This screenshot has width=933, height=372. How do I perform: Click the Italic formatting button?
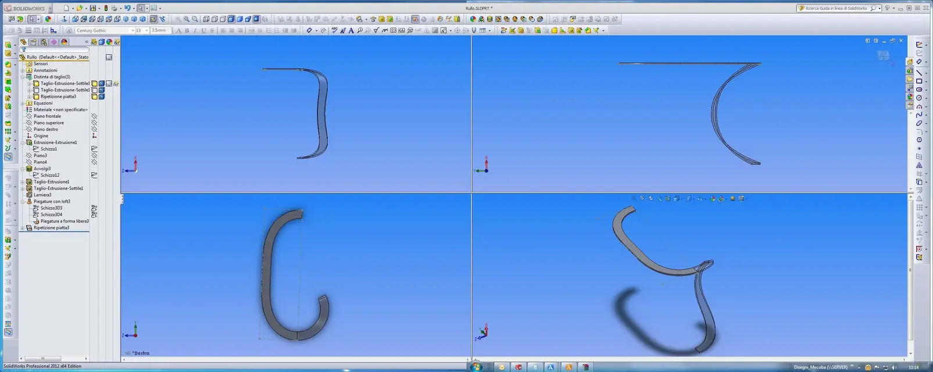tap(195, 30)
